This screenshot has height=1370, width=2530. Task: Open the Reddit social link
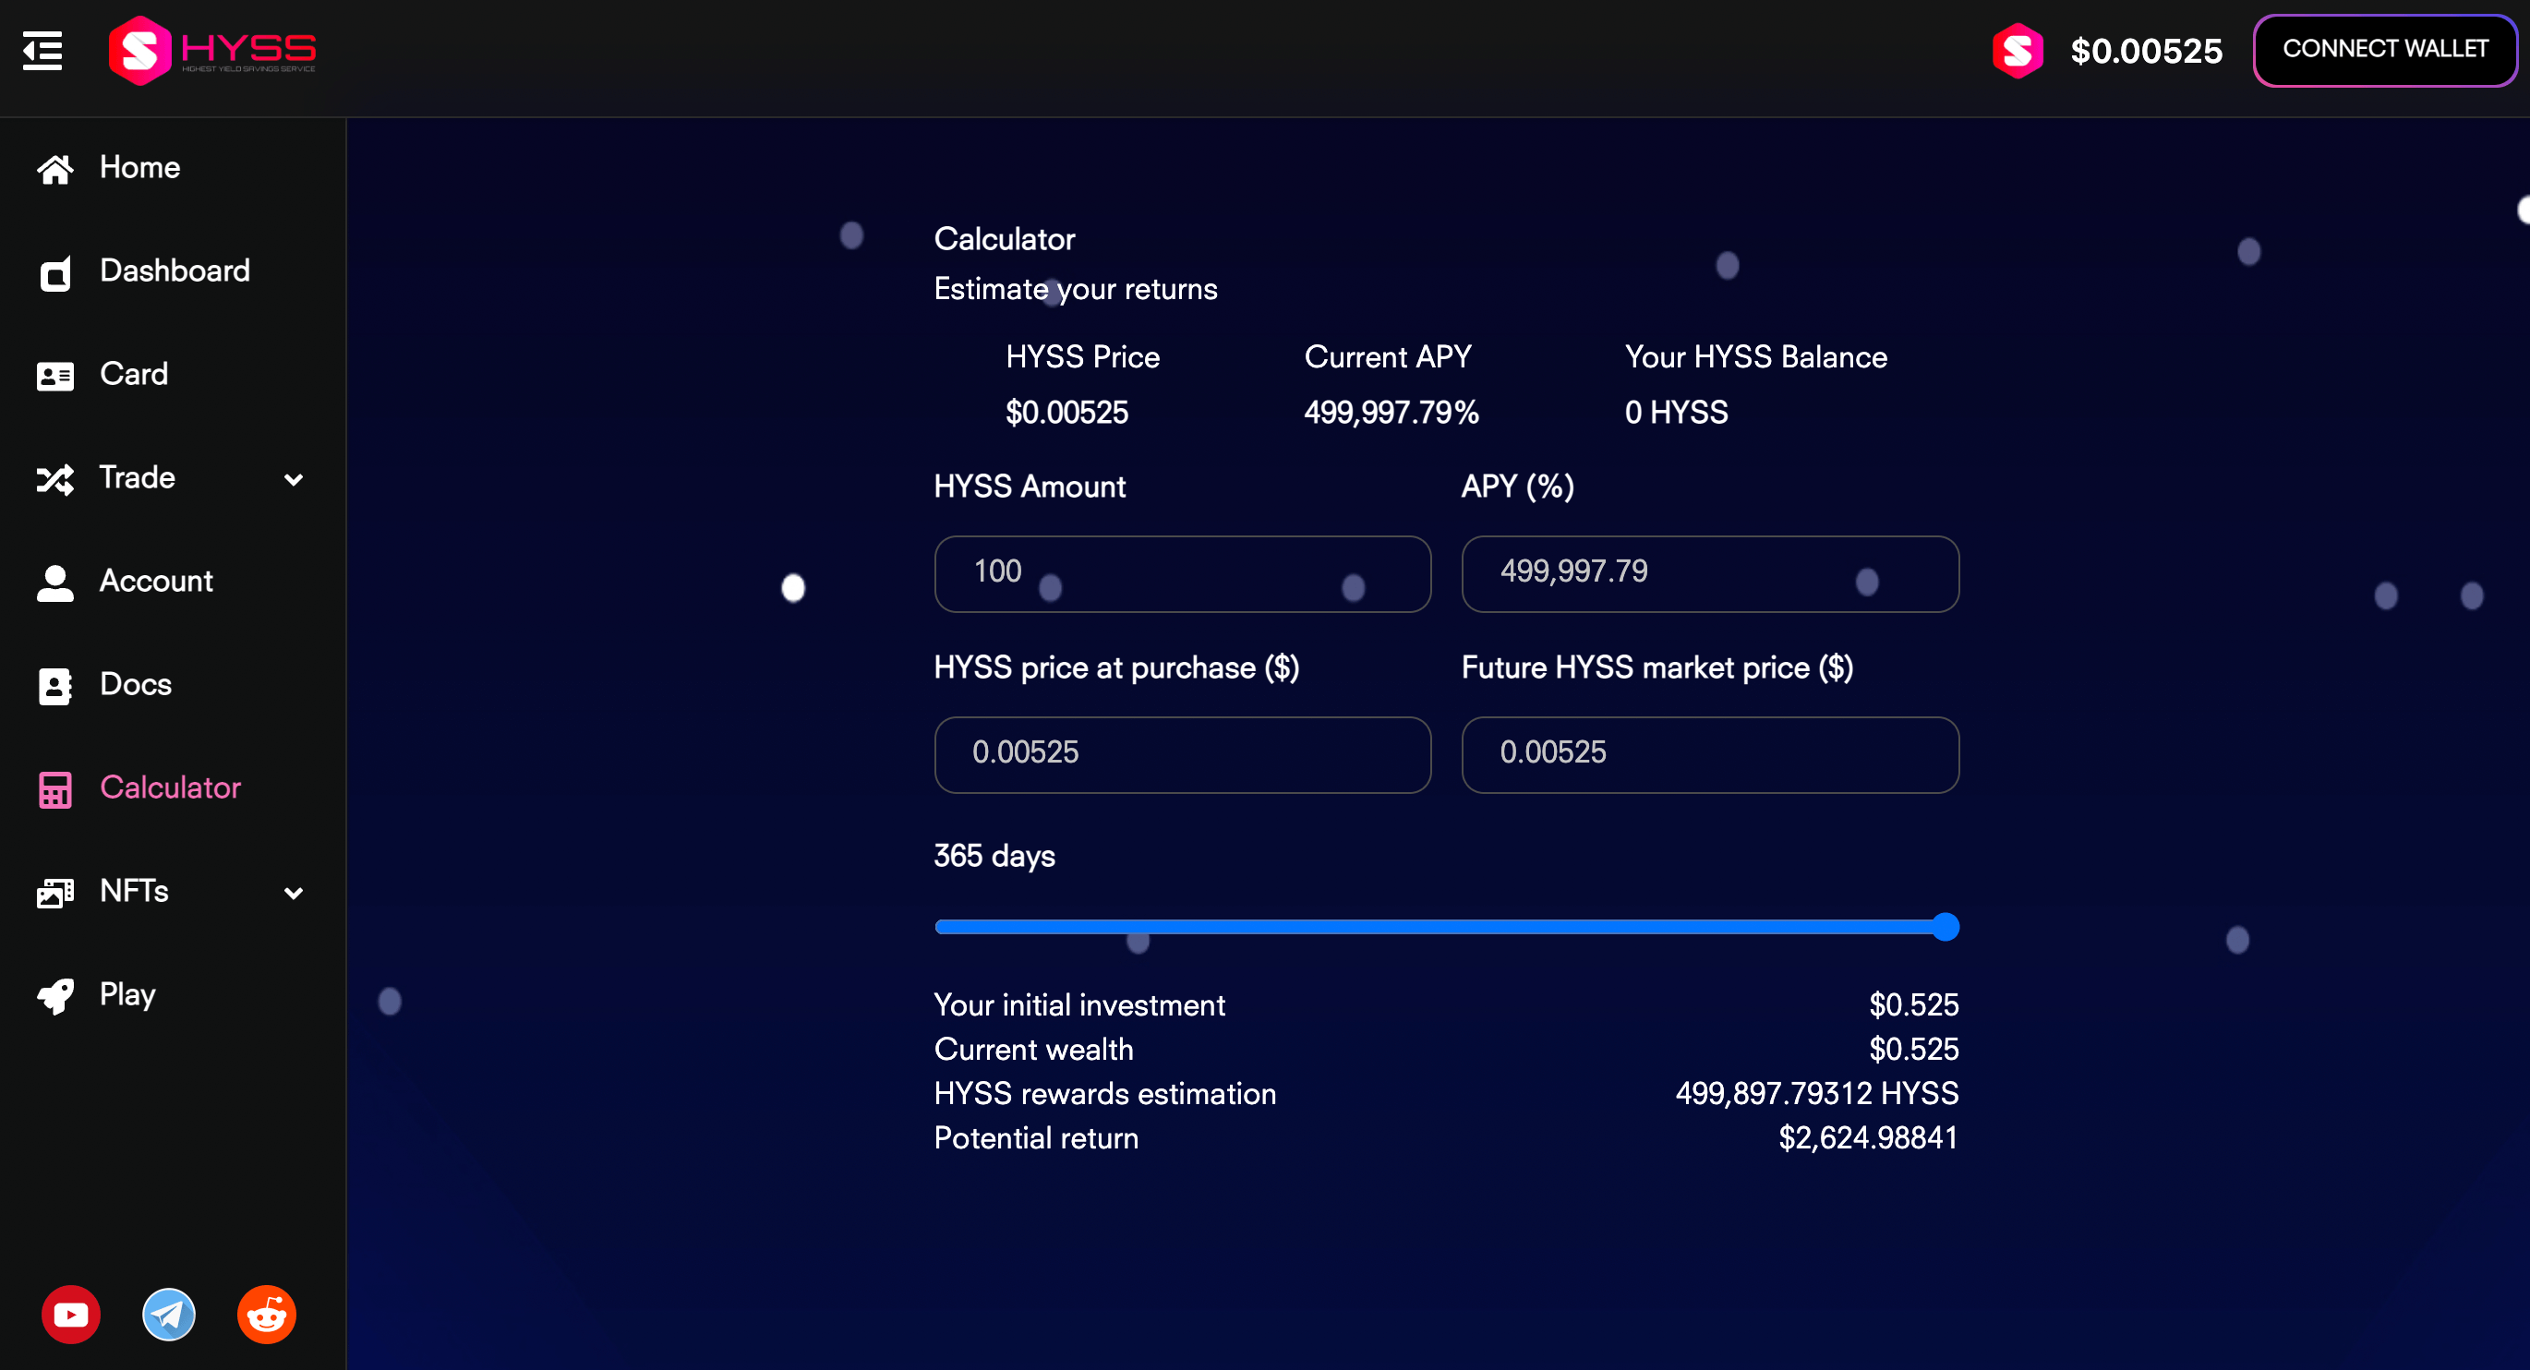pyautogui.click(x=266, y=1314)
